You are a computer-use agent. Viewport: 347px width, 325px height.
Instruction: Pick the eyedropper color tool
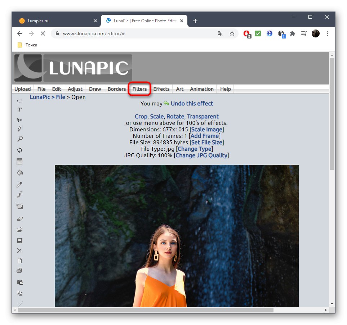pyautogui.click(x=19, y=184)
